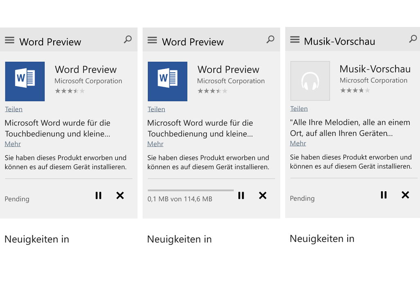The width and height of the screenshot is (420, 287).
Task: Click the Musik-Vorschau four-star rating
Action: coord(355,90)
